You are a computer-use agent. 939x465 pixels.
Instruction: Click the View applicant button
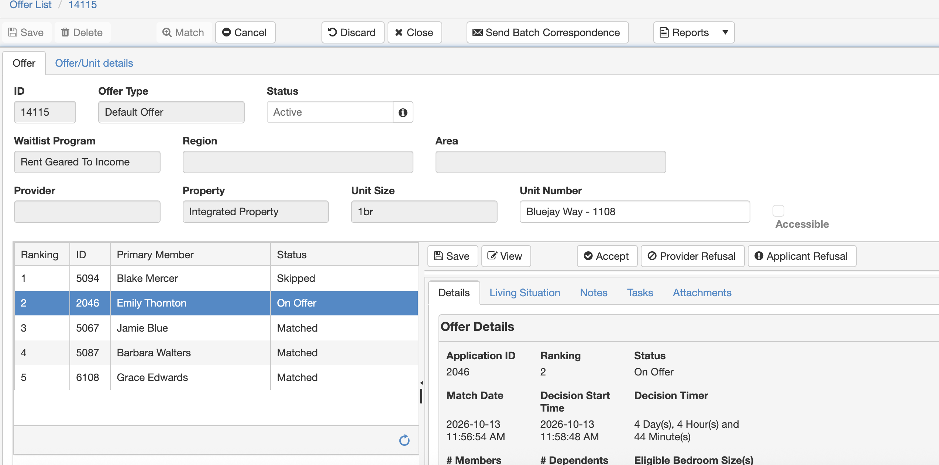(x=506, y=256)
